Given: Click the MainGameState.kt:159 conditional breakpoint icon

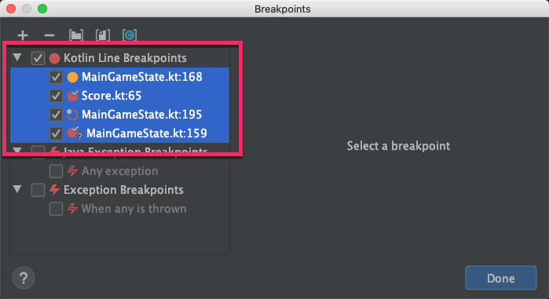Looking at the screenshot, I should pyautogui.click(x=75, y=133).
